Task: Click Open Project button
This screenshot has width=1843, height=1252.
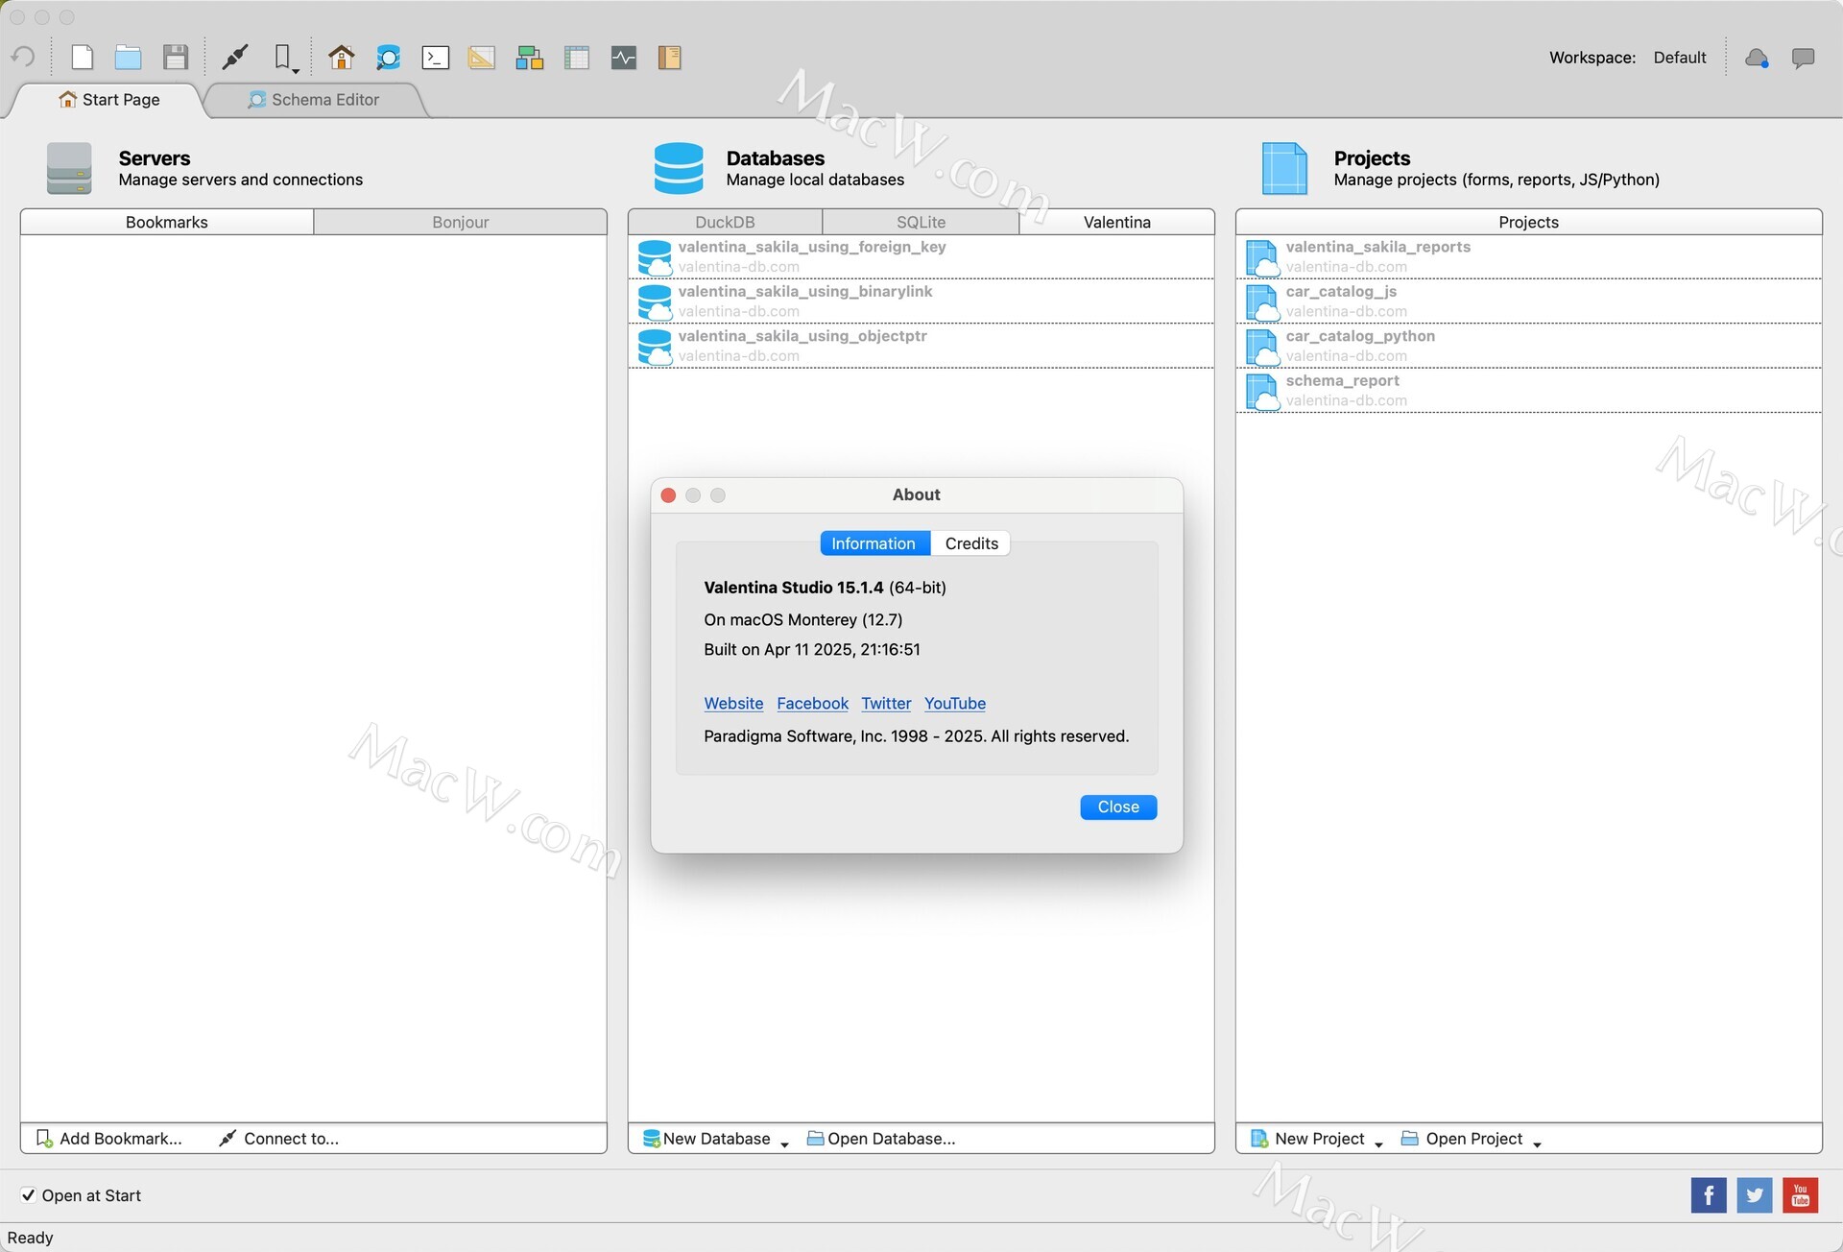Action: point(1462,1139)
